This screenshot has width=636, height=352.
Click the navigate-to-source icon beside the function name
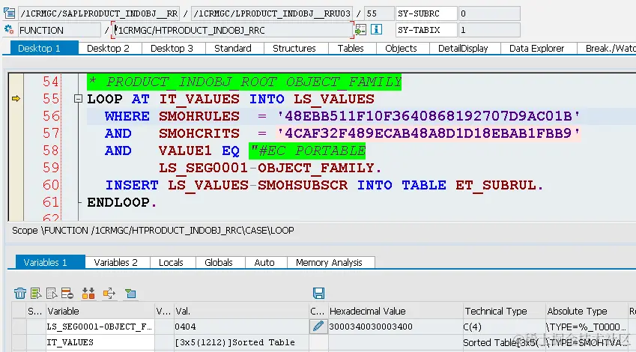360,30
